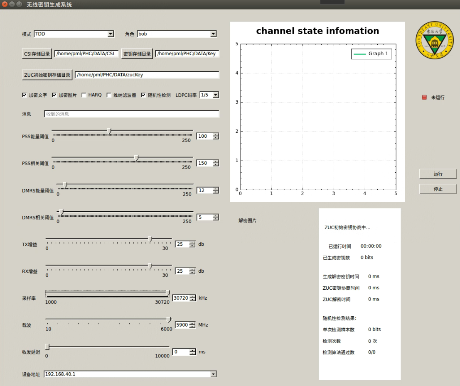Click the window title 无线密钥生成系统
Image resolution: width=460 pixels, height=386 pixels.
49,5
